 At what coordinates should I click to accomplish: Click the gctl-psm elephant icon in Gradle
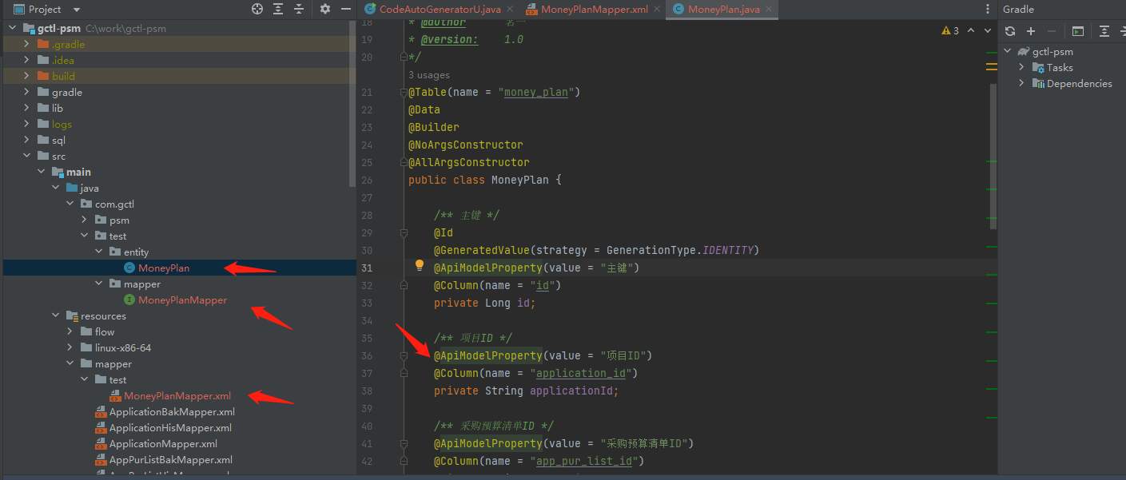pos(1023,52)
